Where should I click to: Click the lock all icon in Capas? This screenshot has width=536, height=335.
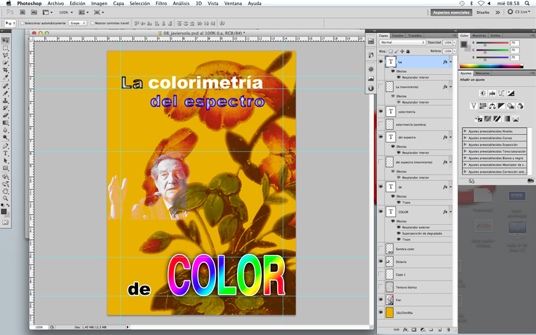408,51
